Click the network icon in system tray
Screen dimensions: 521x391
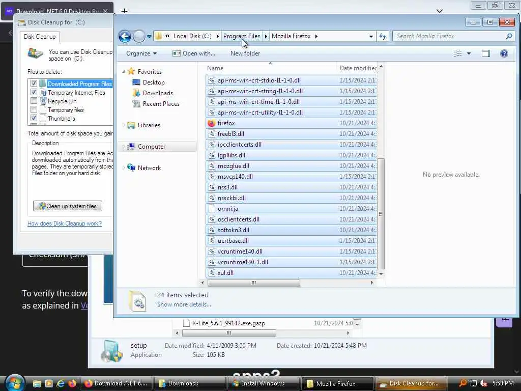[473, 383]
